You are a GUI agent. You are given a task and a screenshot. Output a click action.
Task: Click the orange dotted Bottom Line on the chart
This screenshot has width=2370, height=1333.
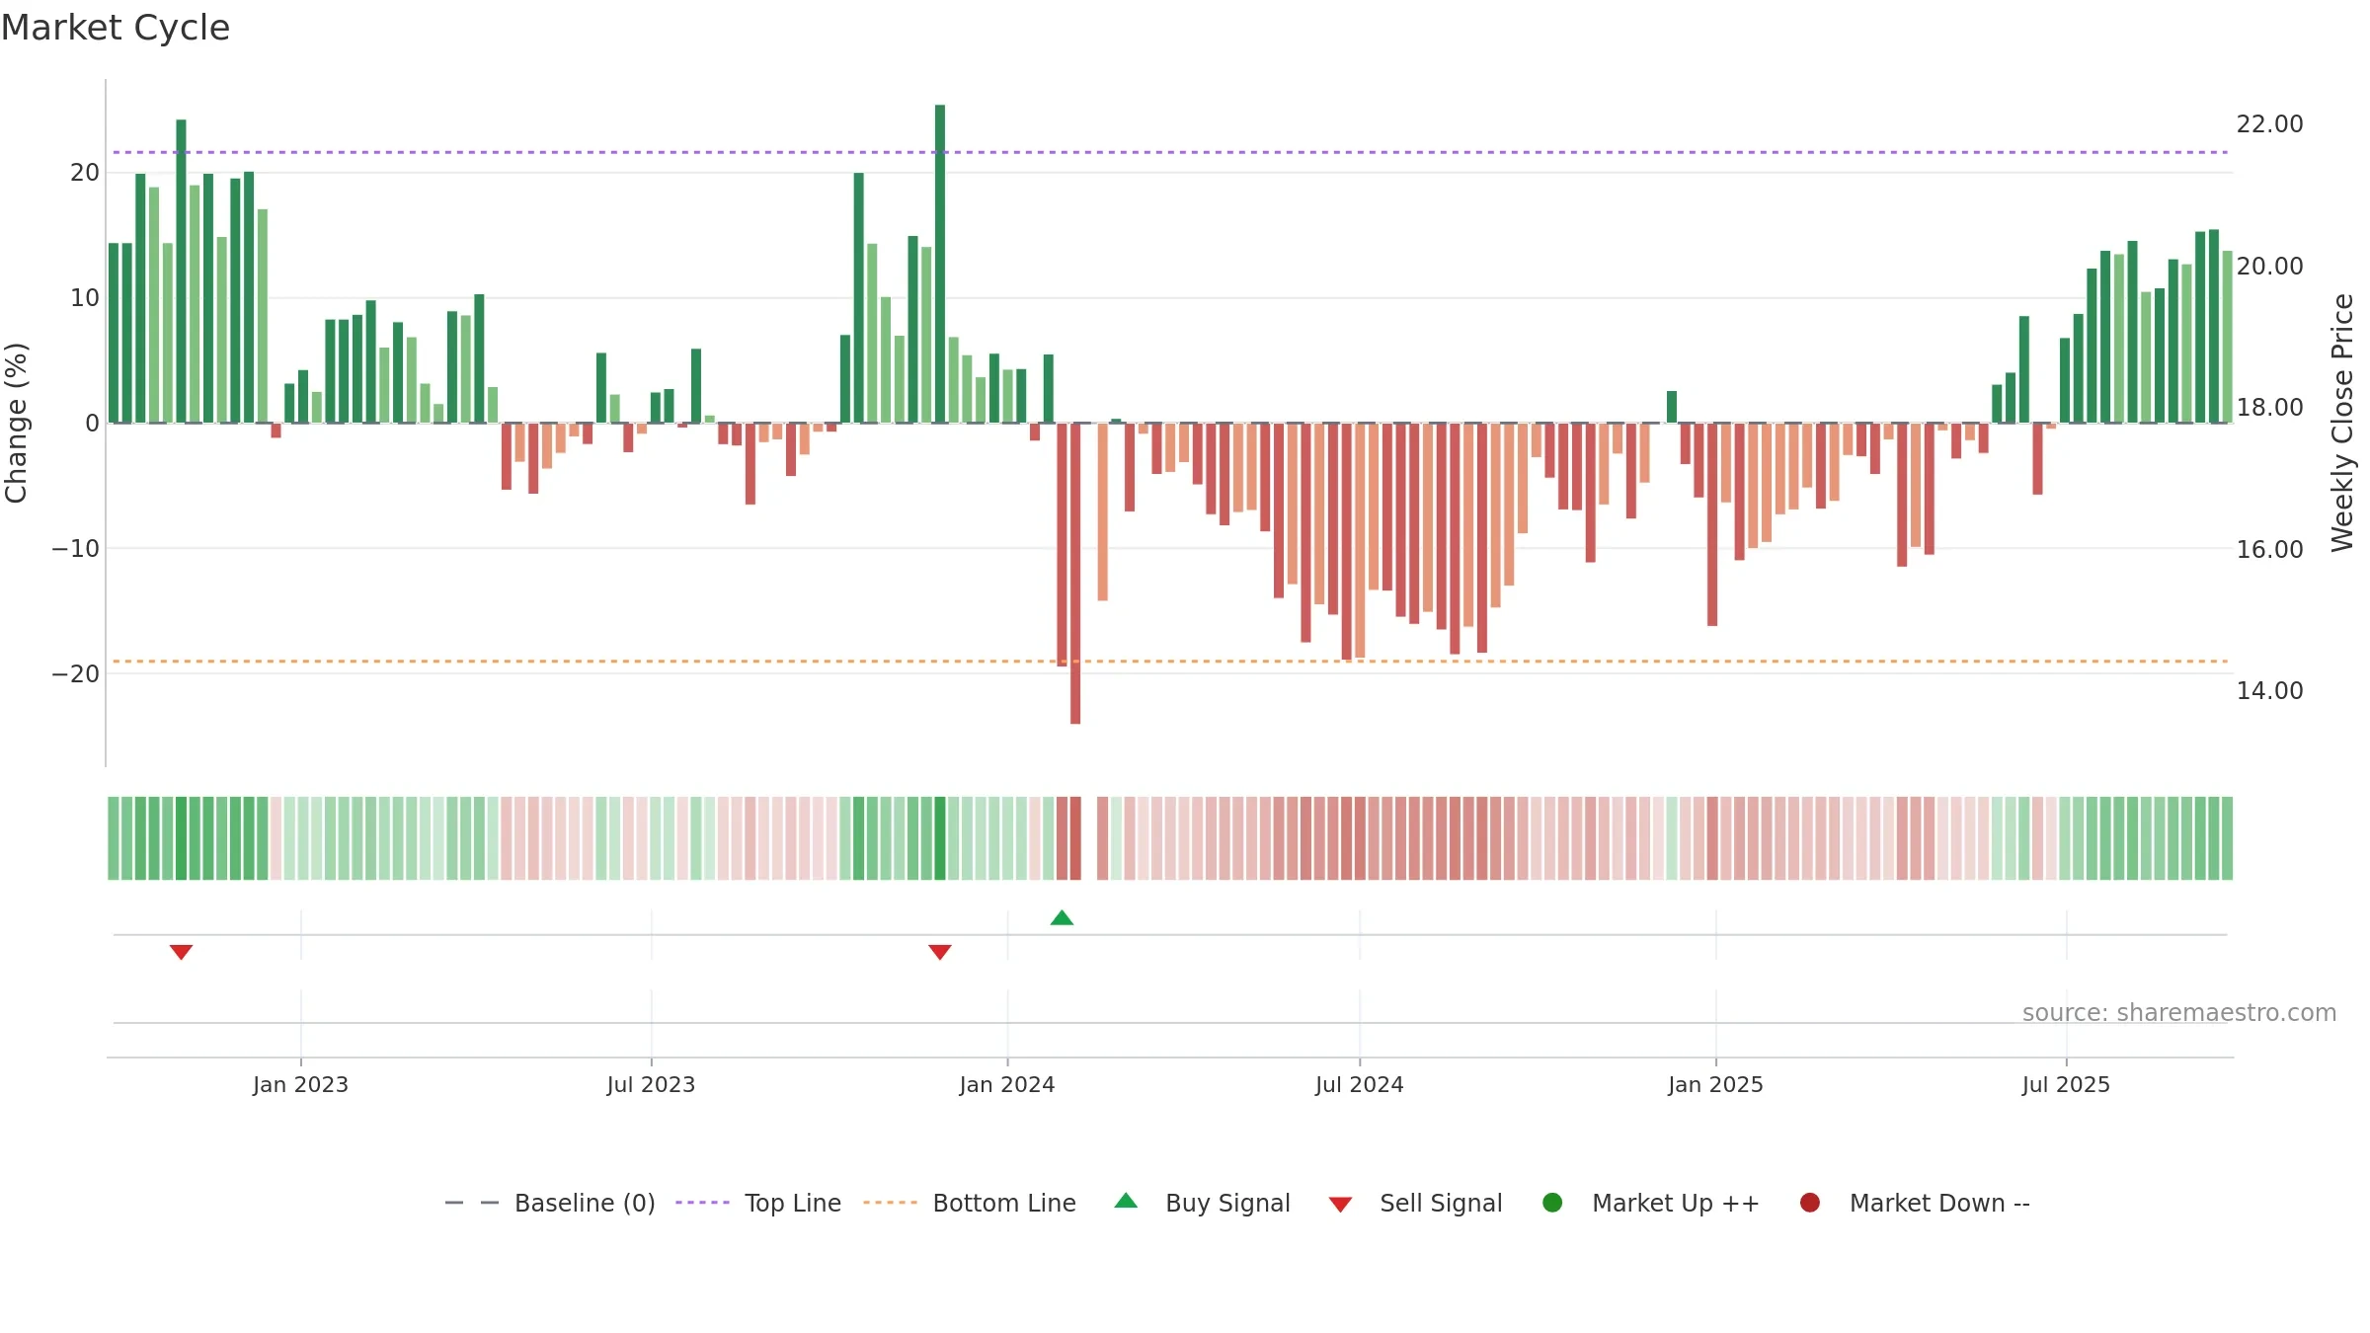click(x=1170, y=661)
